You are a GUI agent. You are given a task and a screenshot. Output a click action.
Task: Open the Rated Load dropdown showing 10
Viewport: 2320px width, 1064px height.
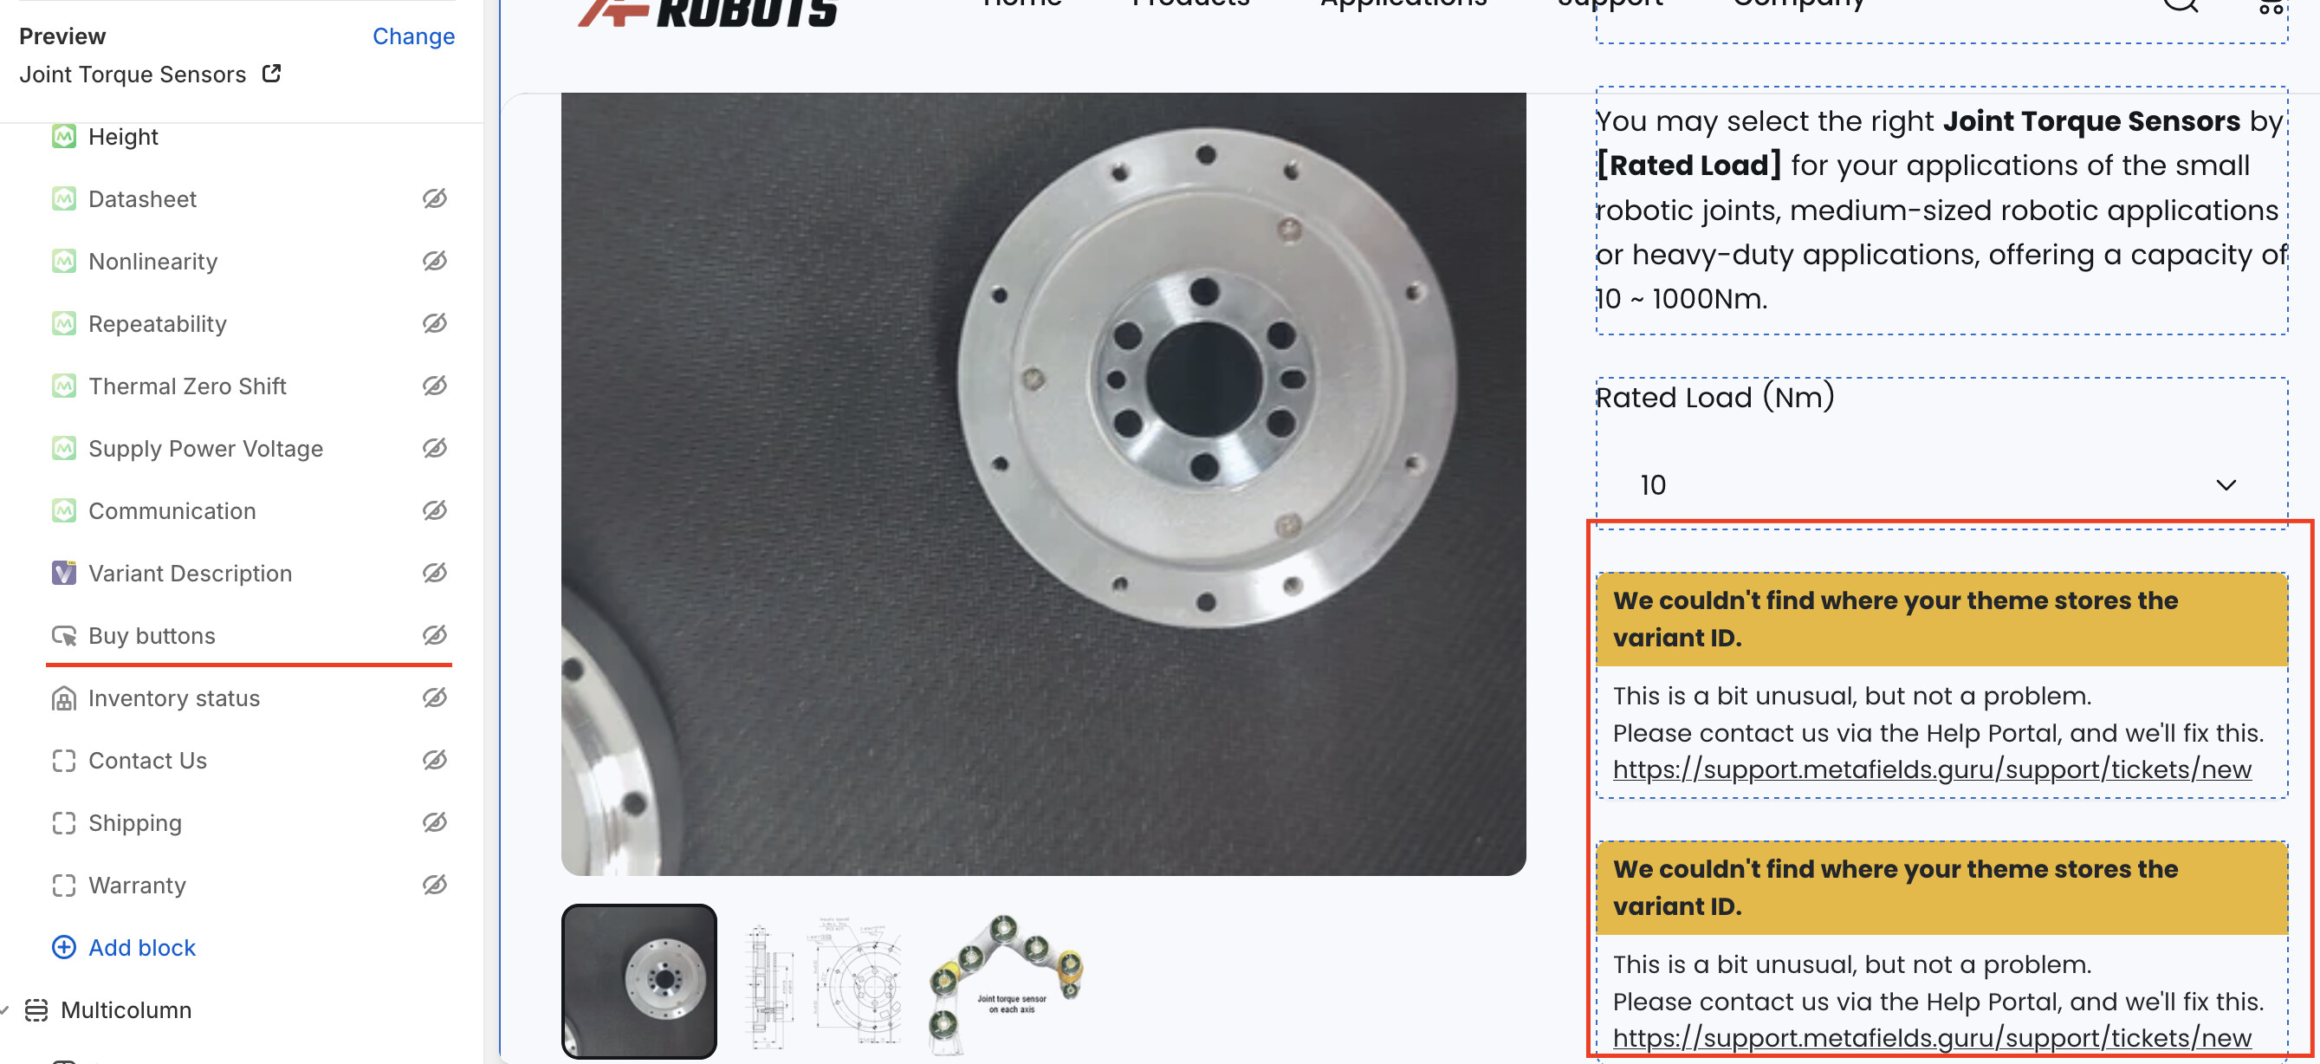[1941, 484]
